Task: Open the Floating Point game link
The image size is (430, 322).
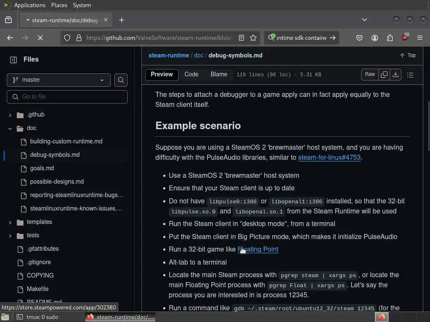Action: pos(258,249)
